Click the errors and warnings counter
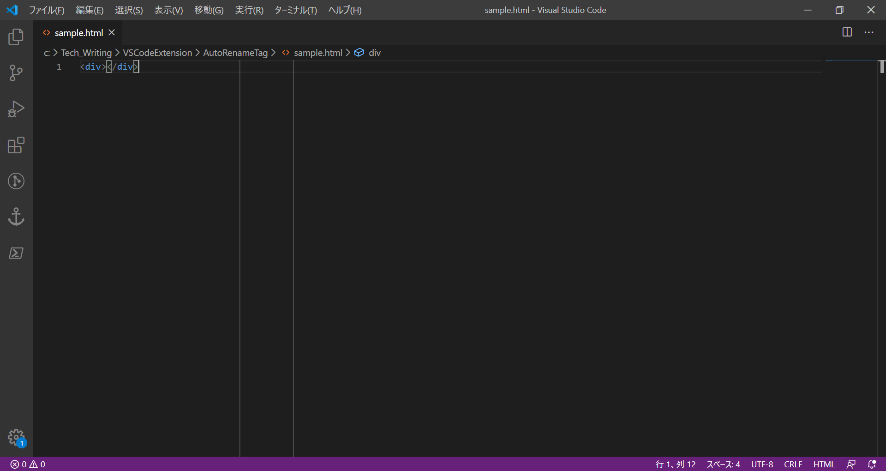This screenshot has width=886, height=471. 28,464
